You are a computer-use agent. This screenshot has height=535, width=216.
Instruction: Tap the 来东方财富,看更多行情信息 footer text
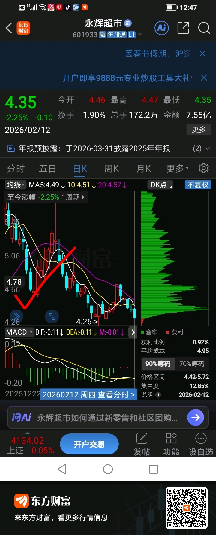click(x=61, y=518)
